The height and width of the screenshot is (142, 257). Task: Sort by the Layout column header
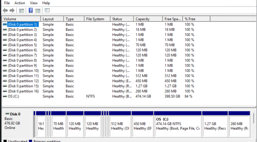(52, 19)
